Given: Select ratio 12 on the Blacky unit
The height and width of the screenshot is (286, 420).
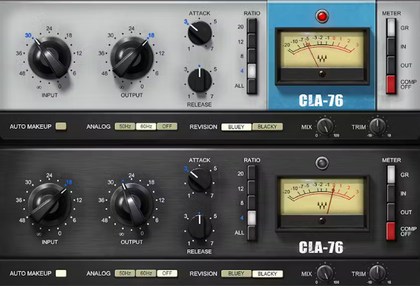Looking at the screenshot, I should (252, 187).
